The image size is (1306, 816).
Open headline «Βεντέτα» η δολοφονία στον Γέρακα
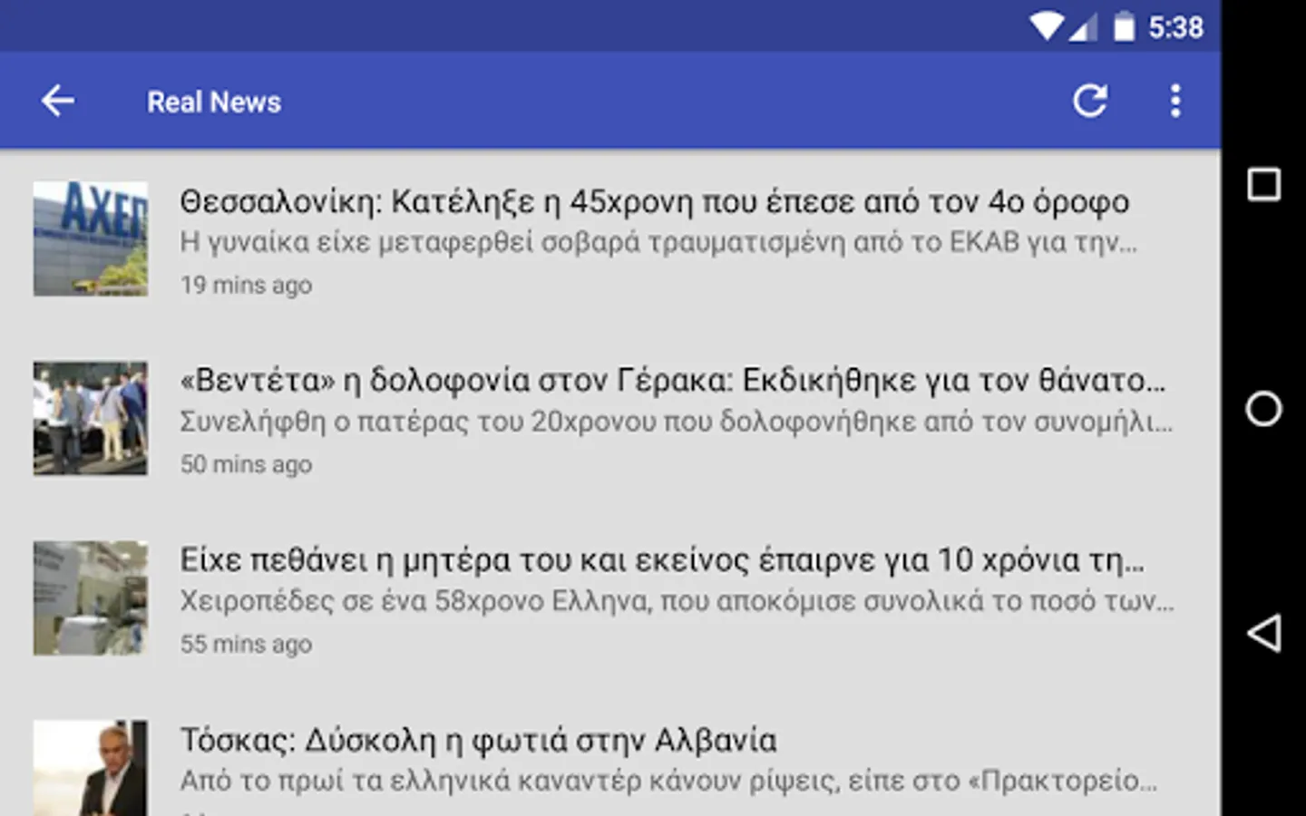(x=673, y=380)
